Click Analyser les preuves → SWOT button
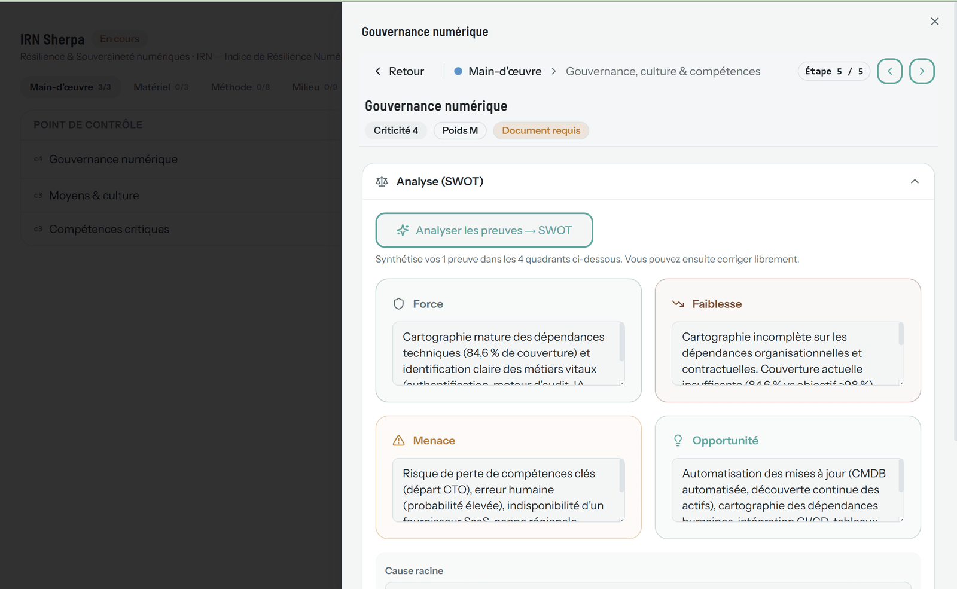Viewport: 957px width, 589px height. point(484,230)
